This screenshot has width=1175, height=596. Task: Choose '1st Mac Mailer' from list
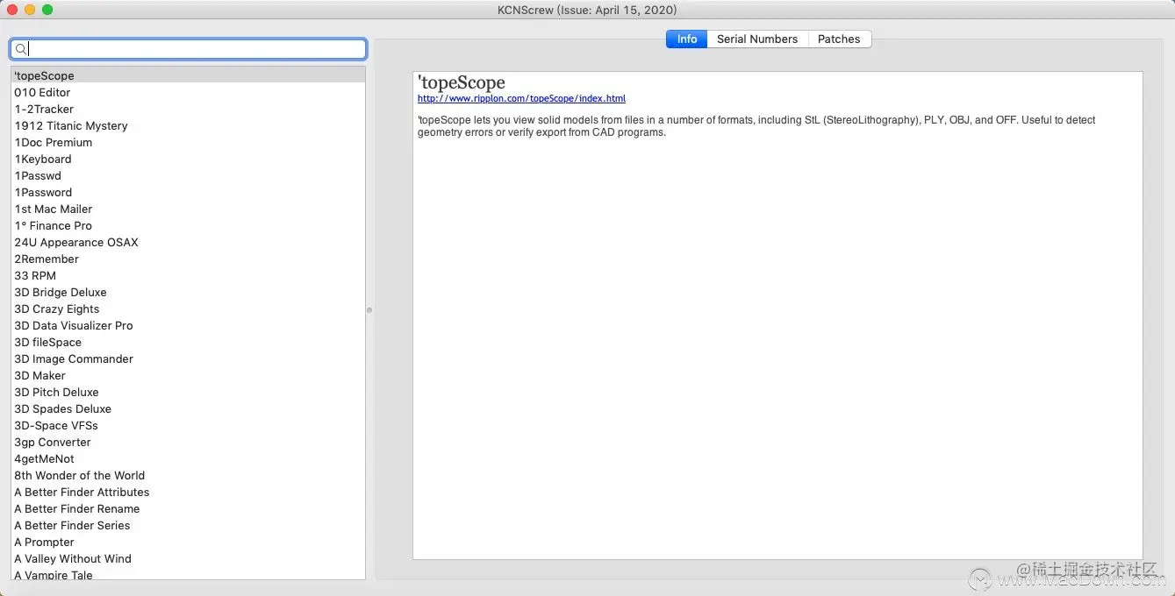(188, 209)
